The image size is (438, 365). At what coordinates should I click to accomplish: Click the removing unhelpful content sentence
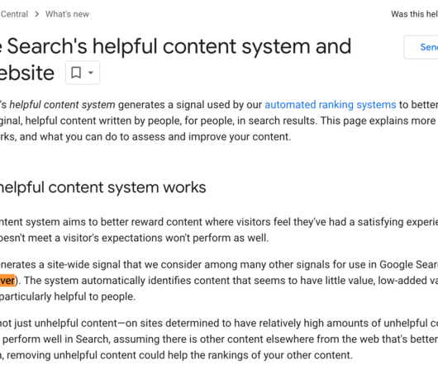pyautogui.click(x=176, y=355)
